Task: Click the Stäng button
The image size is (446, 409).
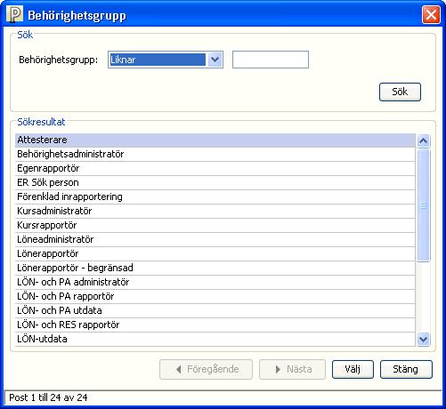Action: click(406, 369)
